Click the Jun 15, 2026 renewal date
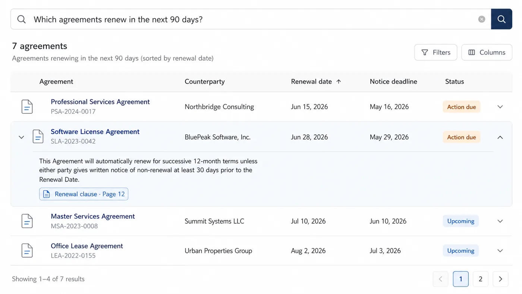 coord(309,107)
